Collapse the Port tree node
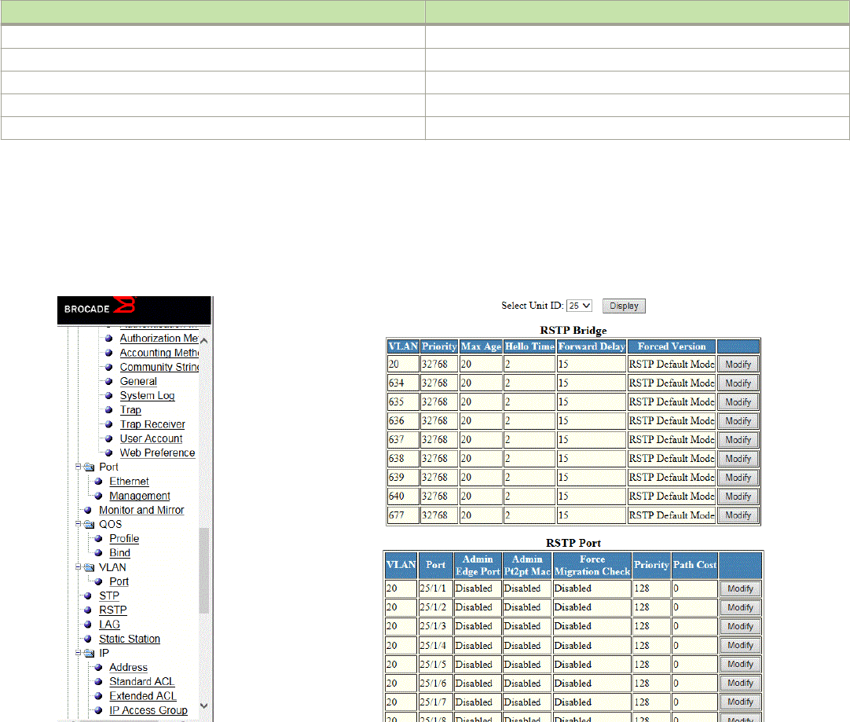 pos(78,467)
